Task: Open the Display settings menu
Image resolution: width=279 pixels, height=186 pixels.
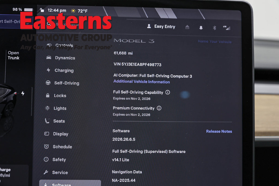Action: pos(56,134)
